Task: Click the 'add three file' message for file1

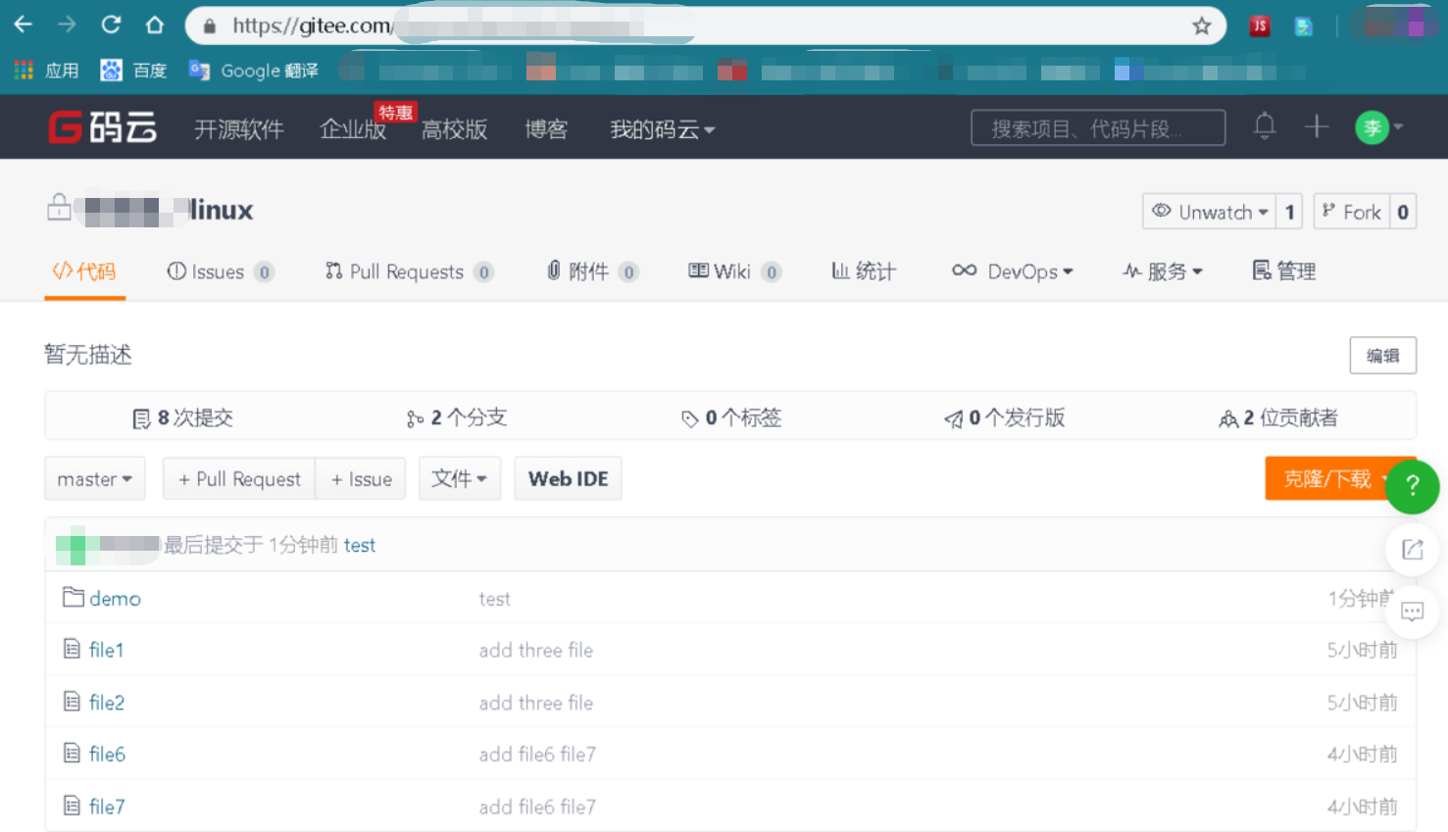Action: pyautogui.click(x=536, y=650)
